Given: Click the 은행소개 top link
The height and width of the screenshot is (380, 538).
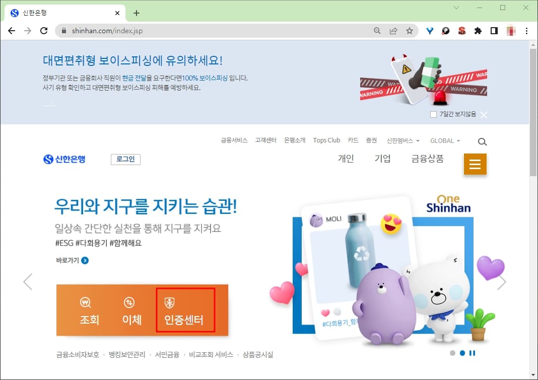Looking at the screenshot, I should [295, 140].
